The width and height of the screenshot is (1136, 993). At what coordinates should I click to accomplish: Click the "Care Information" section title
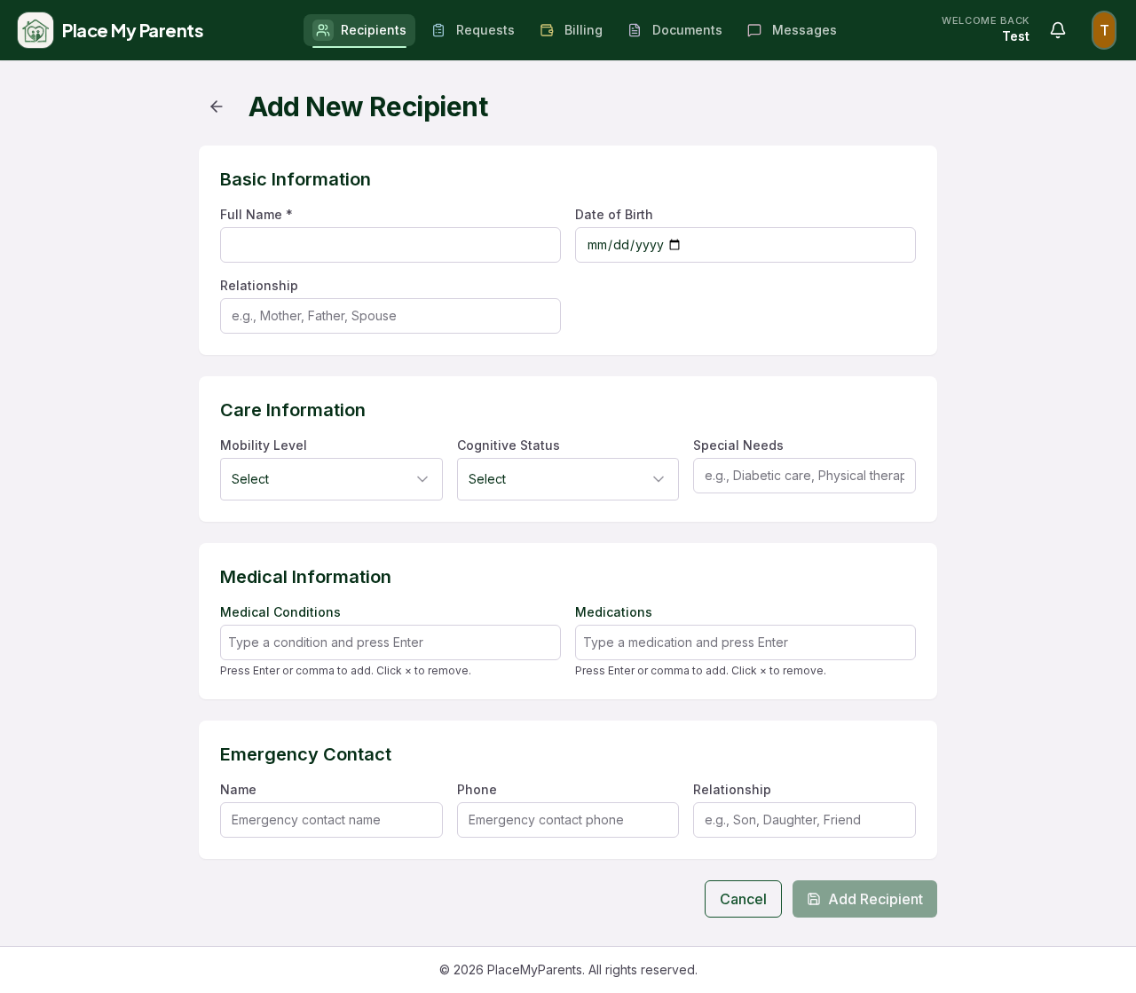point(293,410)
